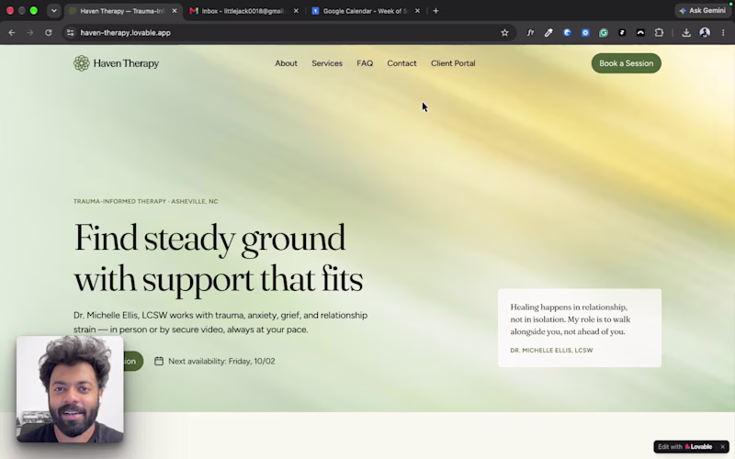Switch to the Gmail Inbox tab
This screenshot has width=735, height=459.
coord(243,11)
